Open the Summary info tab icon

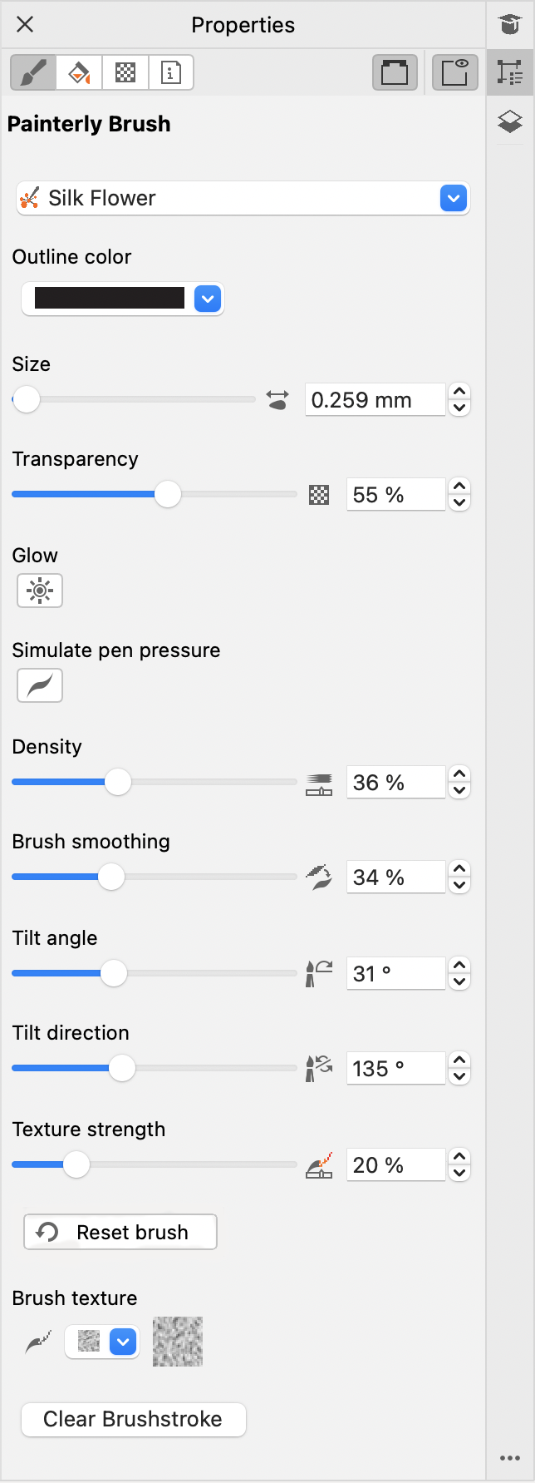(x=171, y=72)
